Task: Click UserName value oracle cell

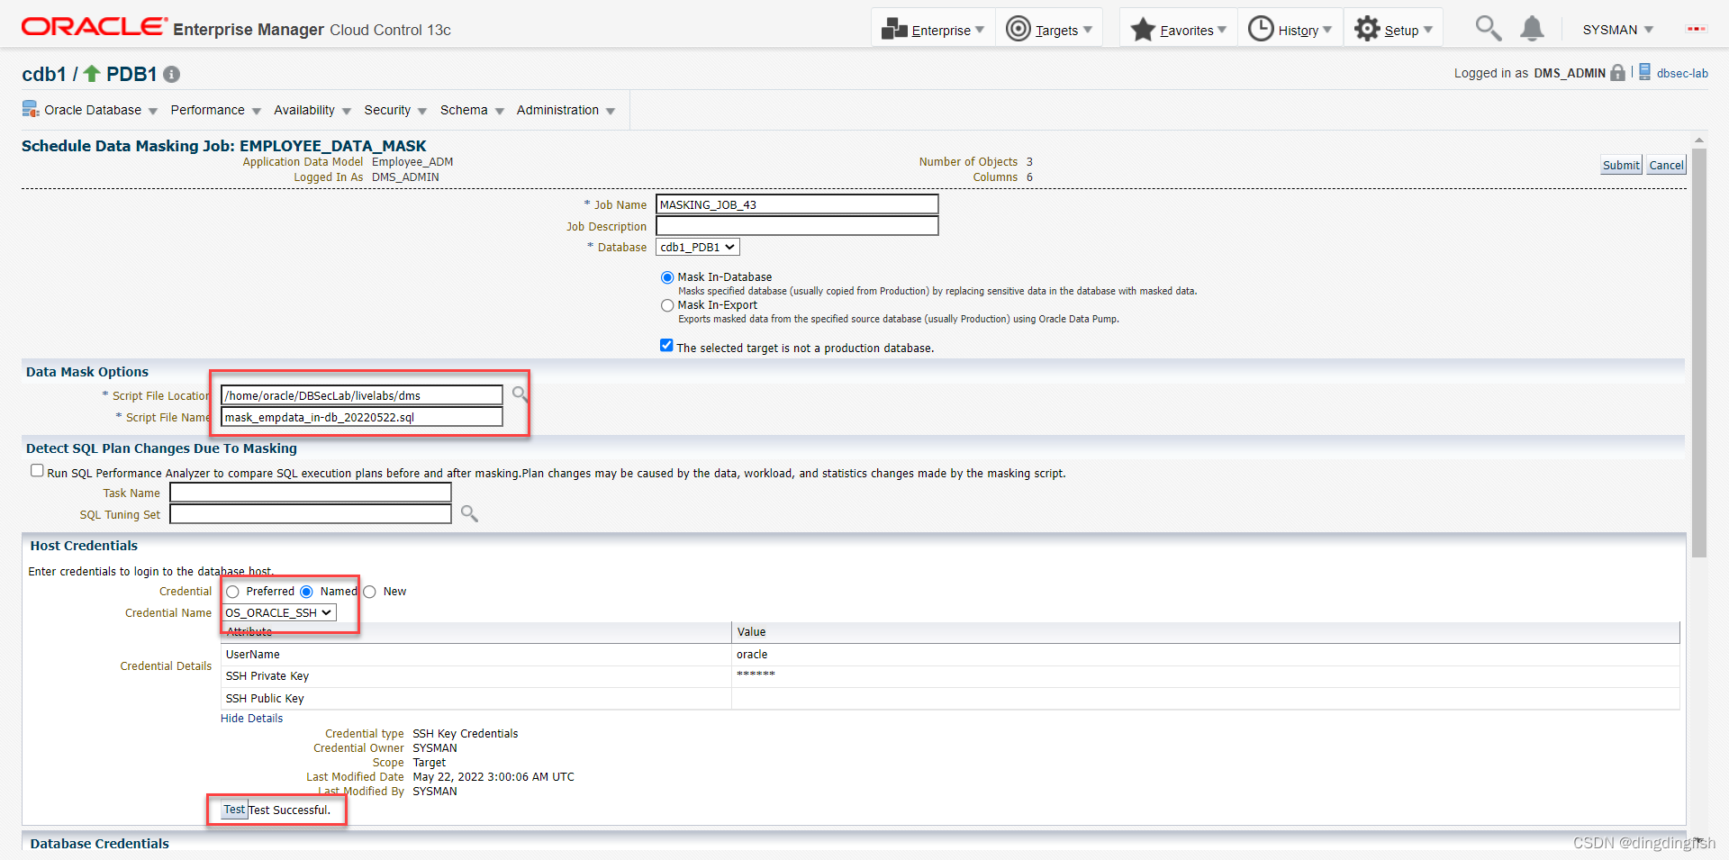Action: coord(1206,655)
